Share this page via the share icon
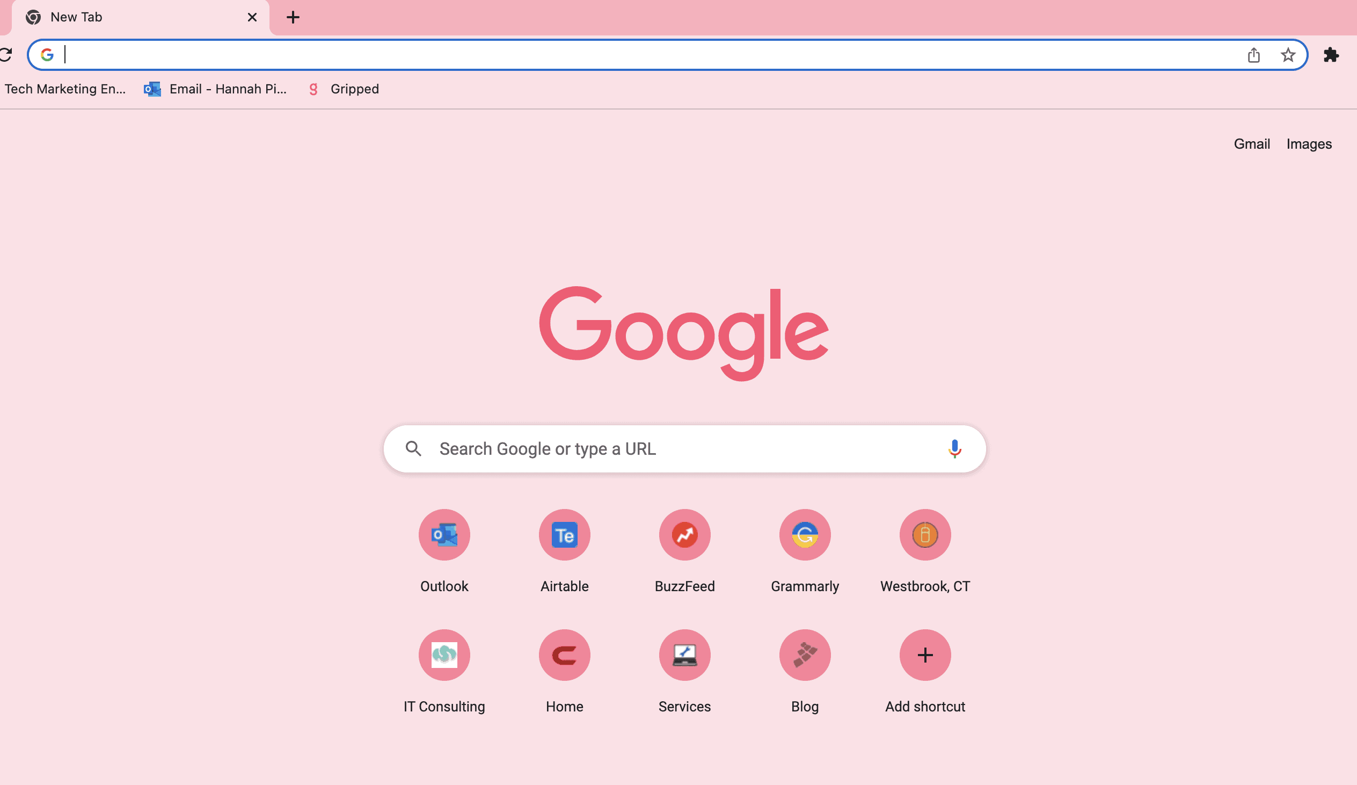The width and height of the screenshot is (1357, 785). [x=1253, y=55]
